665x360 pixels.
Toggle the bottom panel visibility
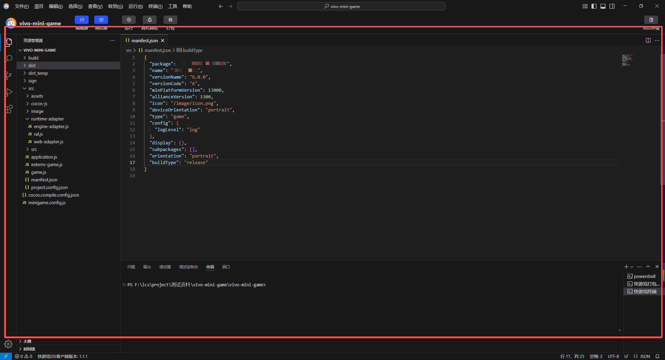pyautogui.click(x=603, y=6)
